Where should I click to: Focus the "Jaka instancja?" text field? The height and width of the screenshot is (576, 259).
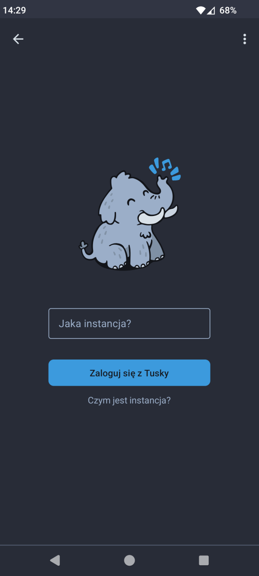129,324
